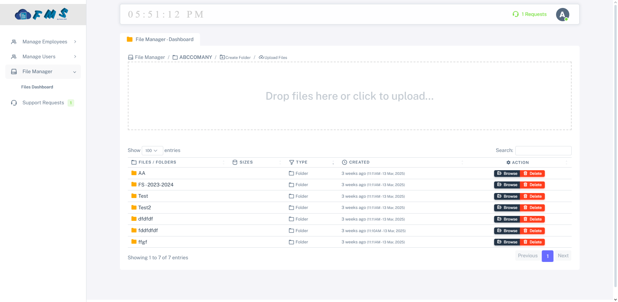Click the FMS cloud logo

pyautogui.click(x=41, y=14)
